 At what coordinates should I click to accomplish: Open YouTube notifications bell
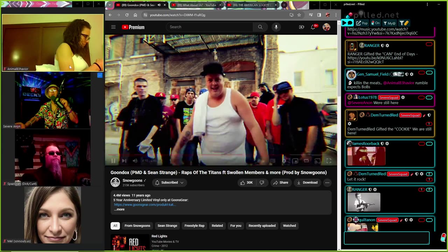[313, 27]
